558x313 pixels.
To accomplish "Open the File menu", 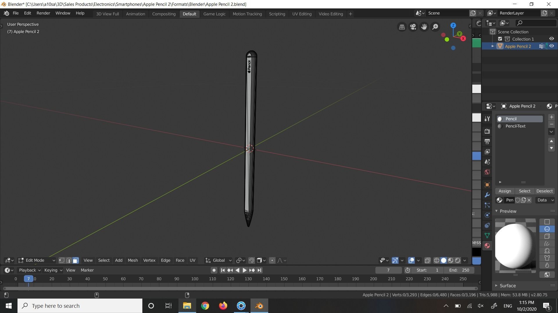I will [x=16, y=13].
